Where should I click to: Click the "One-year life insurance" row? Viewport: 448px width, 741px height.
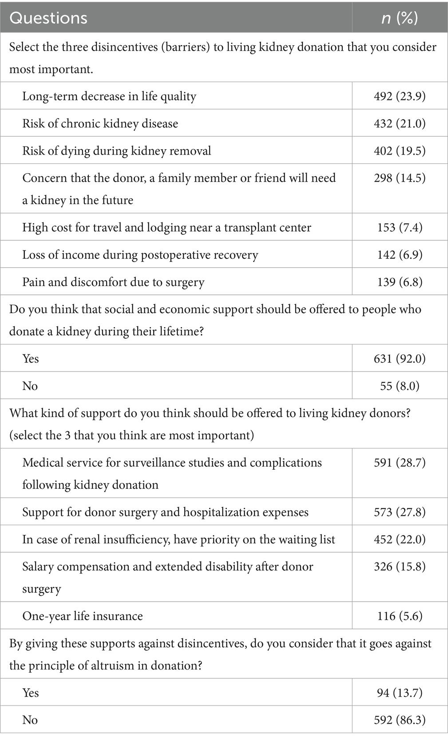click(83, 616)
